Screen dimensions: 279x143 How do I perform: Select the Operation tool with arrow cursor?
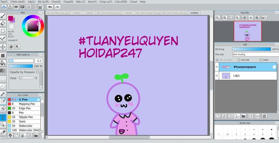pos(3,125)
